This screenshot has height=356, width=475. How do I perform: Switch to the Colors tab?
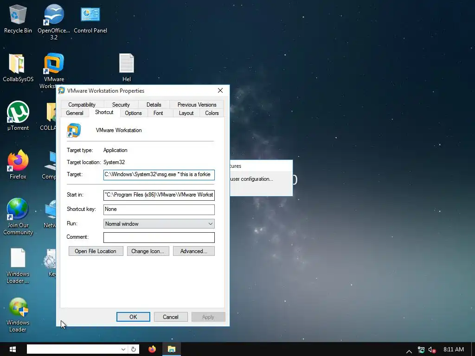click(212, 113)
